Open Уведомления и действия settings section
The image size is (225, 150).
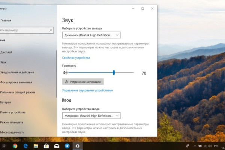(17, 72)
